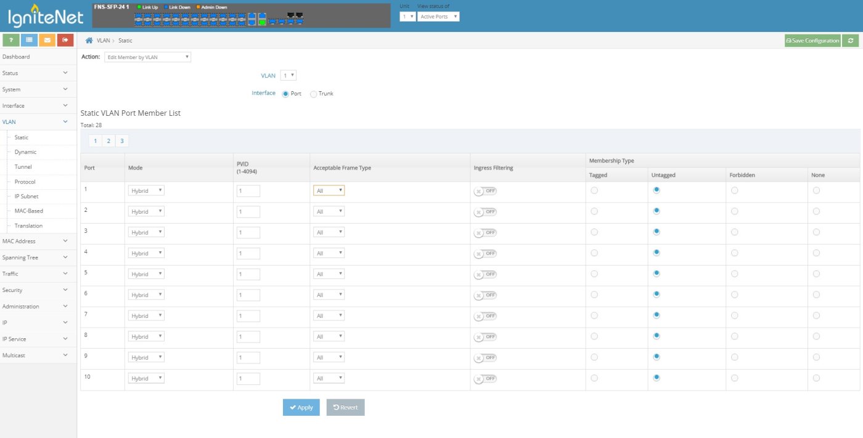
Task: Click the Save Configuration button
Action: tap(812, 41)
